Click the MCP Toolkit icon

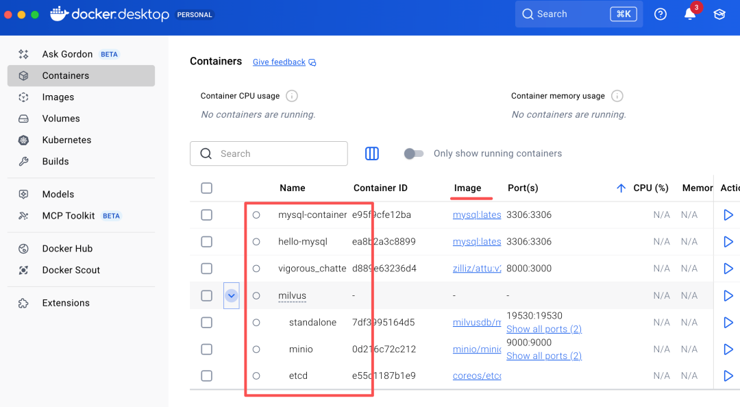pyautogui.click(x=23, y=216)
